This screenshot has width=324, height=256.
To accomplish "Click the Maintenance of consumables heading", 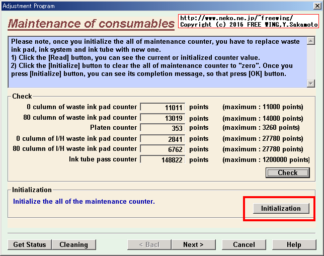I will click(x=91, y=24).
